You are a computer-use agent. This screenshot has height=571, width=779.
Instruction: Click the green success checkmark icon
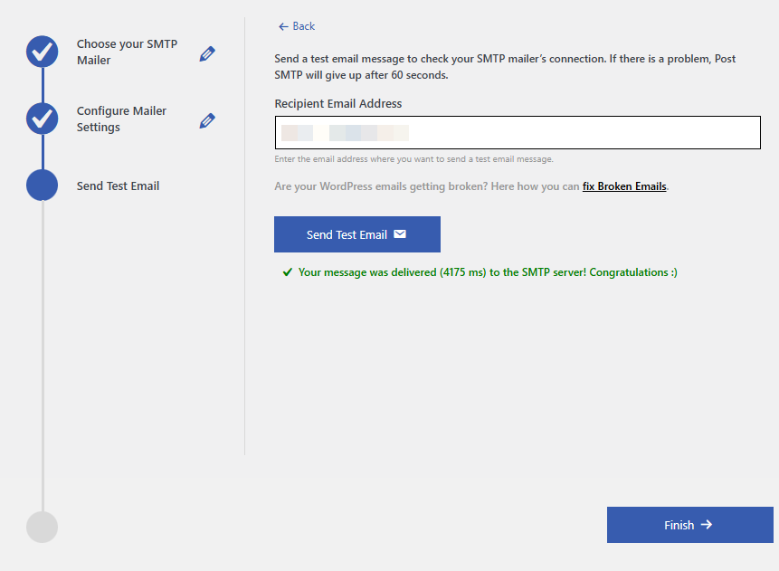287,272
